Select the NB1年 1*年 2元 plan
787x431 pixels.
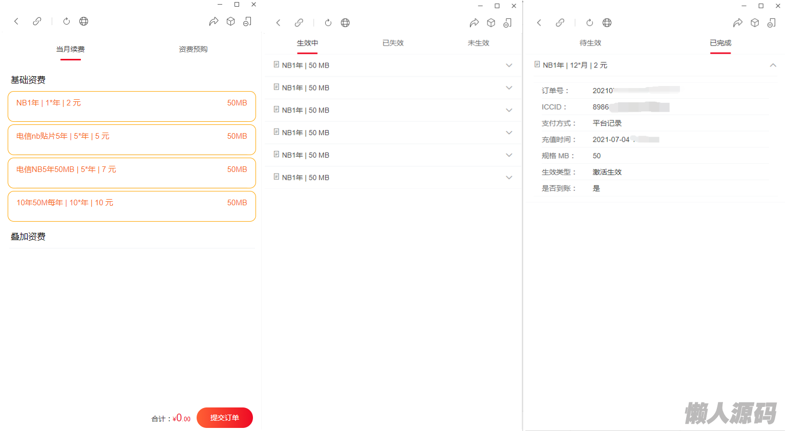pos(132,106)
